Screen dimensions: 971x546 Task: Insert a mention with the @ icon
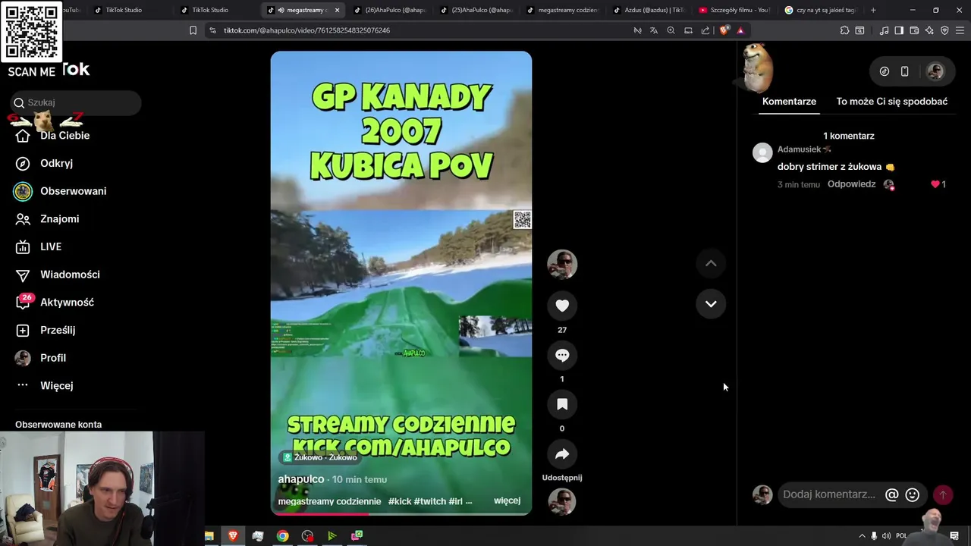coord(891,494)
